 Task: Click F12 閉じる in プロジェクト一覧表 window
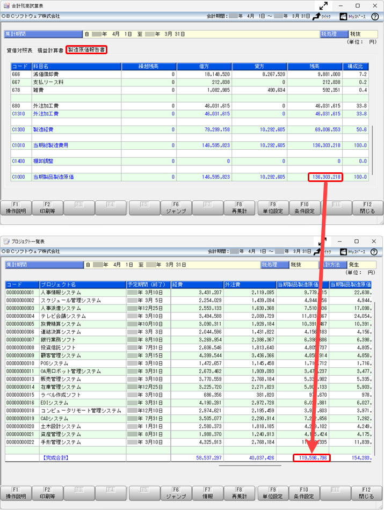pos(367,493)
